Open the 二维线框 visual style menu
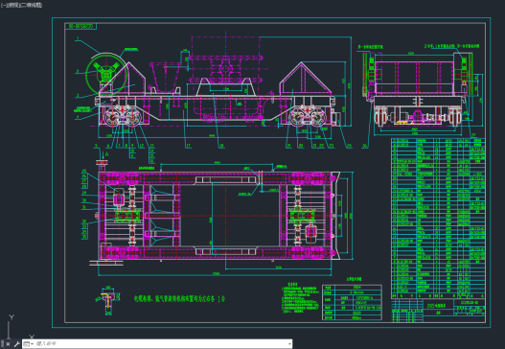Image resolution: width=505 pixels, height=349 pixels. (x=31, y=5)
